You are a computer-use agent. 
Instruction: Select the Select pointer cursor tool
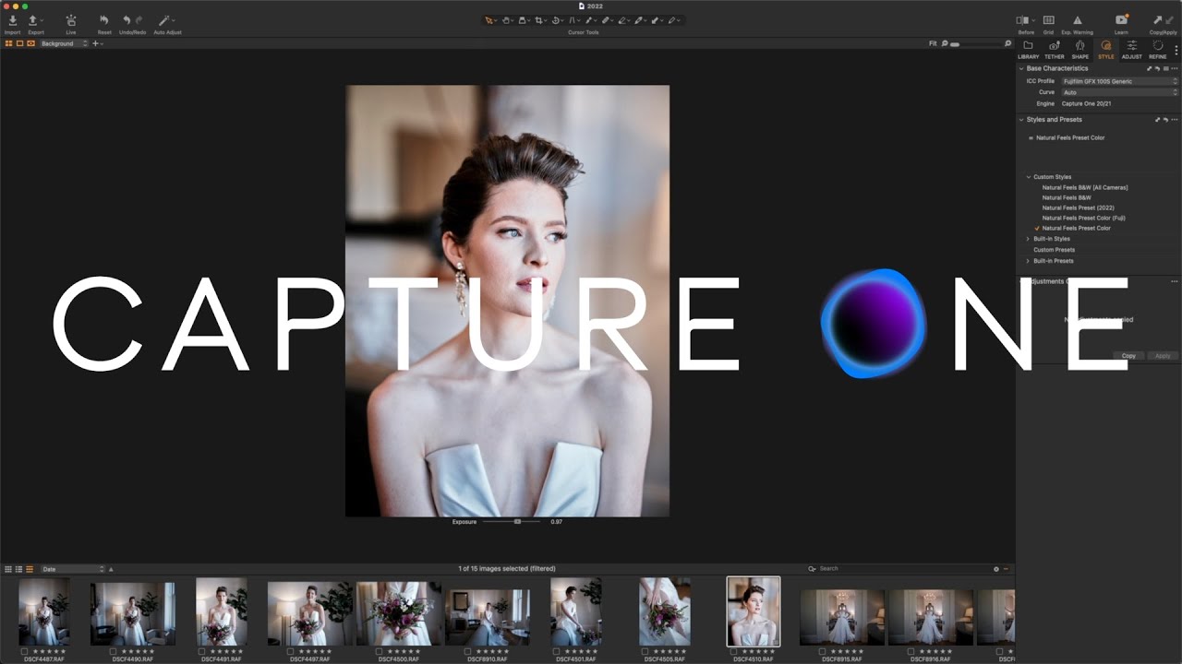click(x=488, y=20)
